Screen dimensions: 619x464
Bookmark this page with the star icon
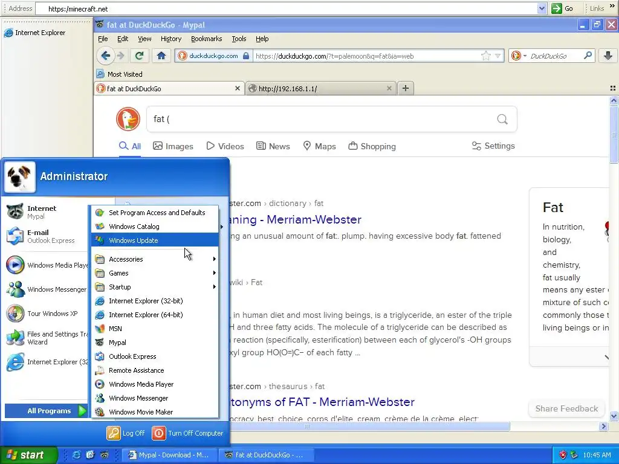click(485, 56)
